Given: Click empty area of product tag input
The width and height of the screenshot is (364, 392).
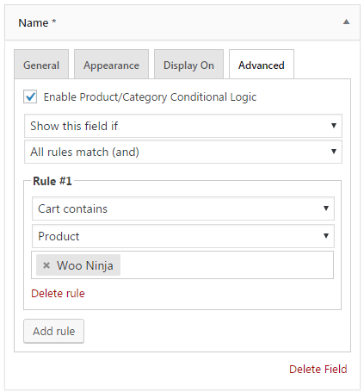Looking at the screenshot, I should coord(226,265).
